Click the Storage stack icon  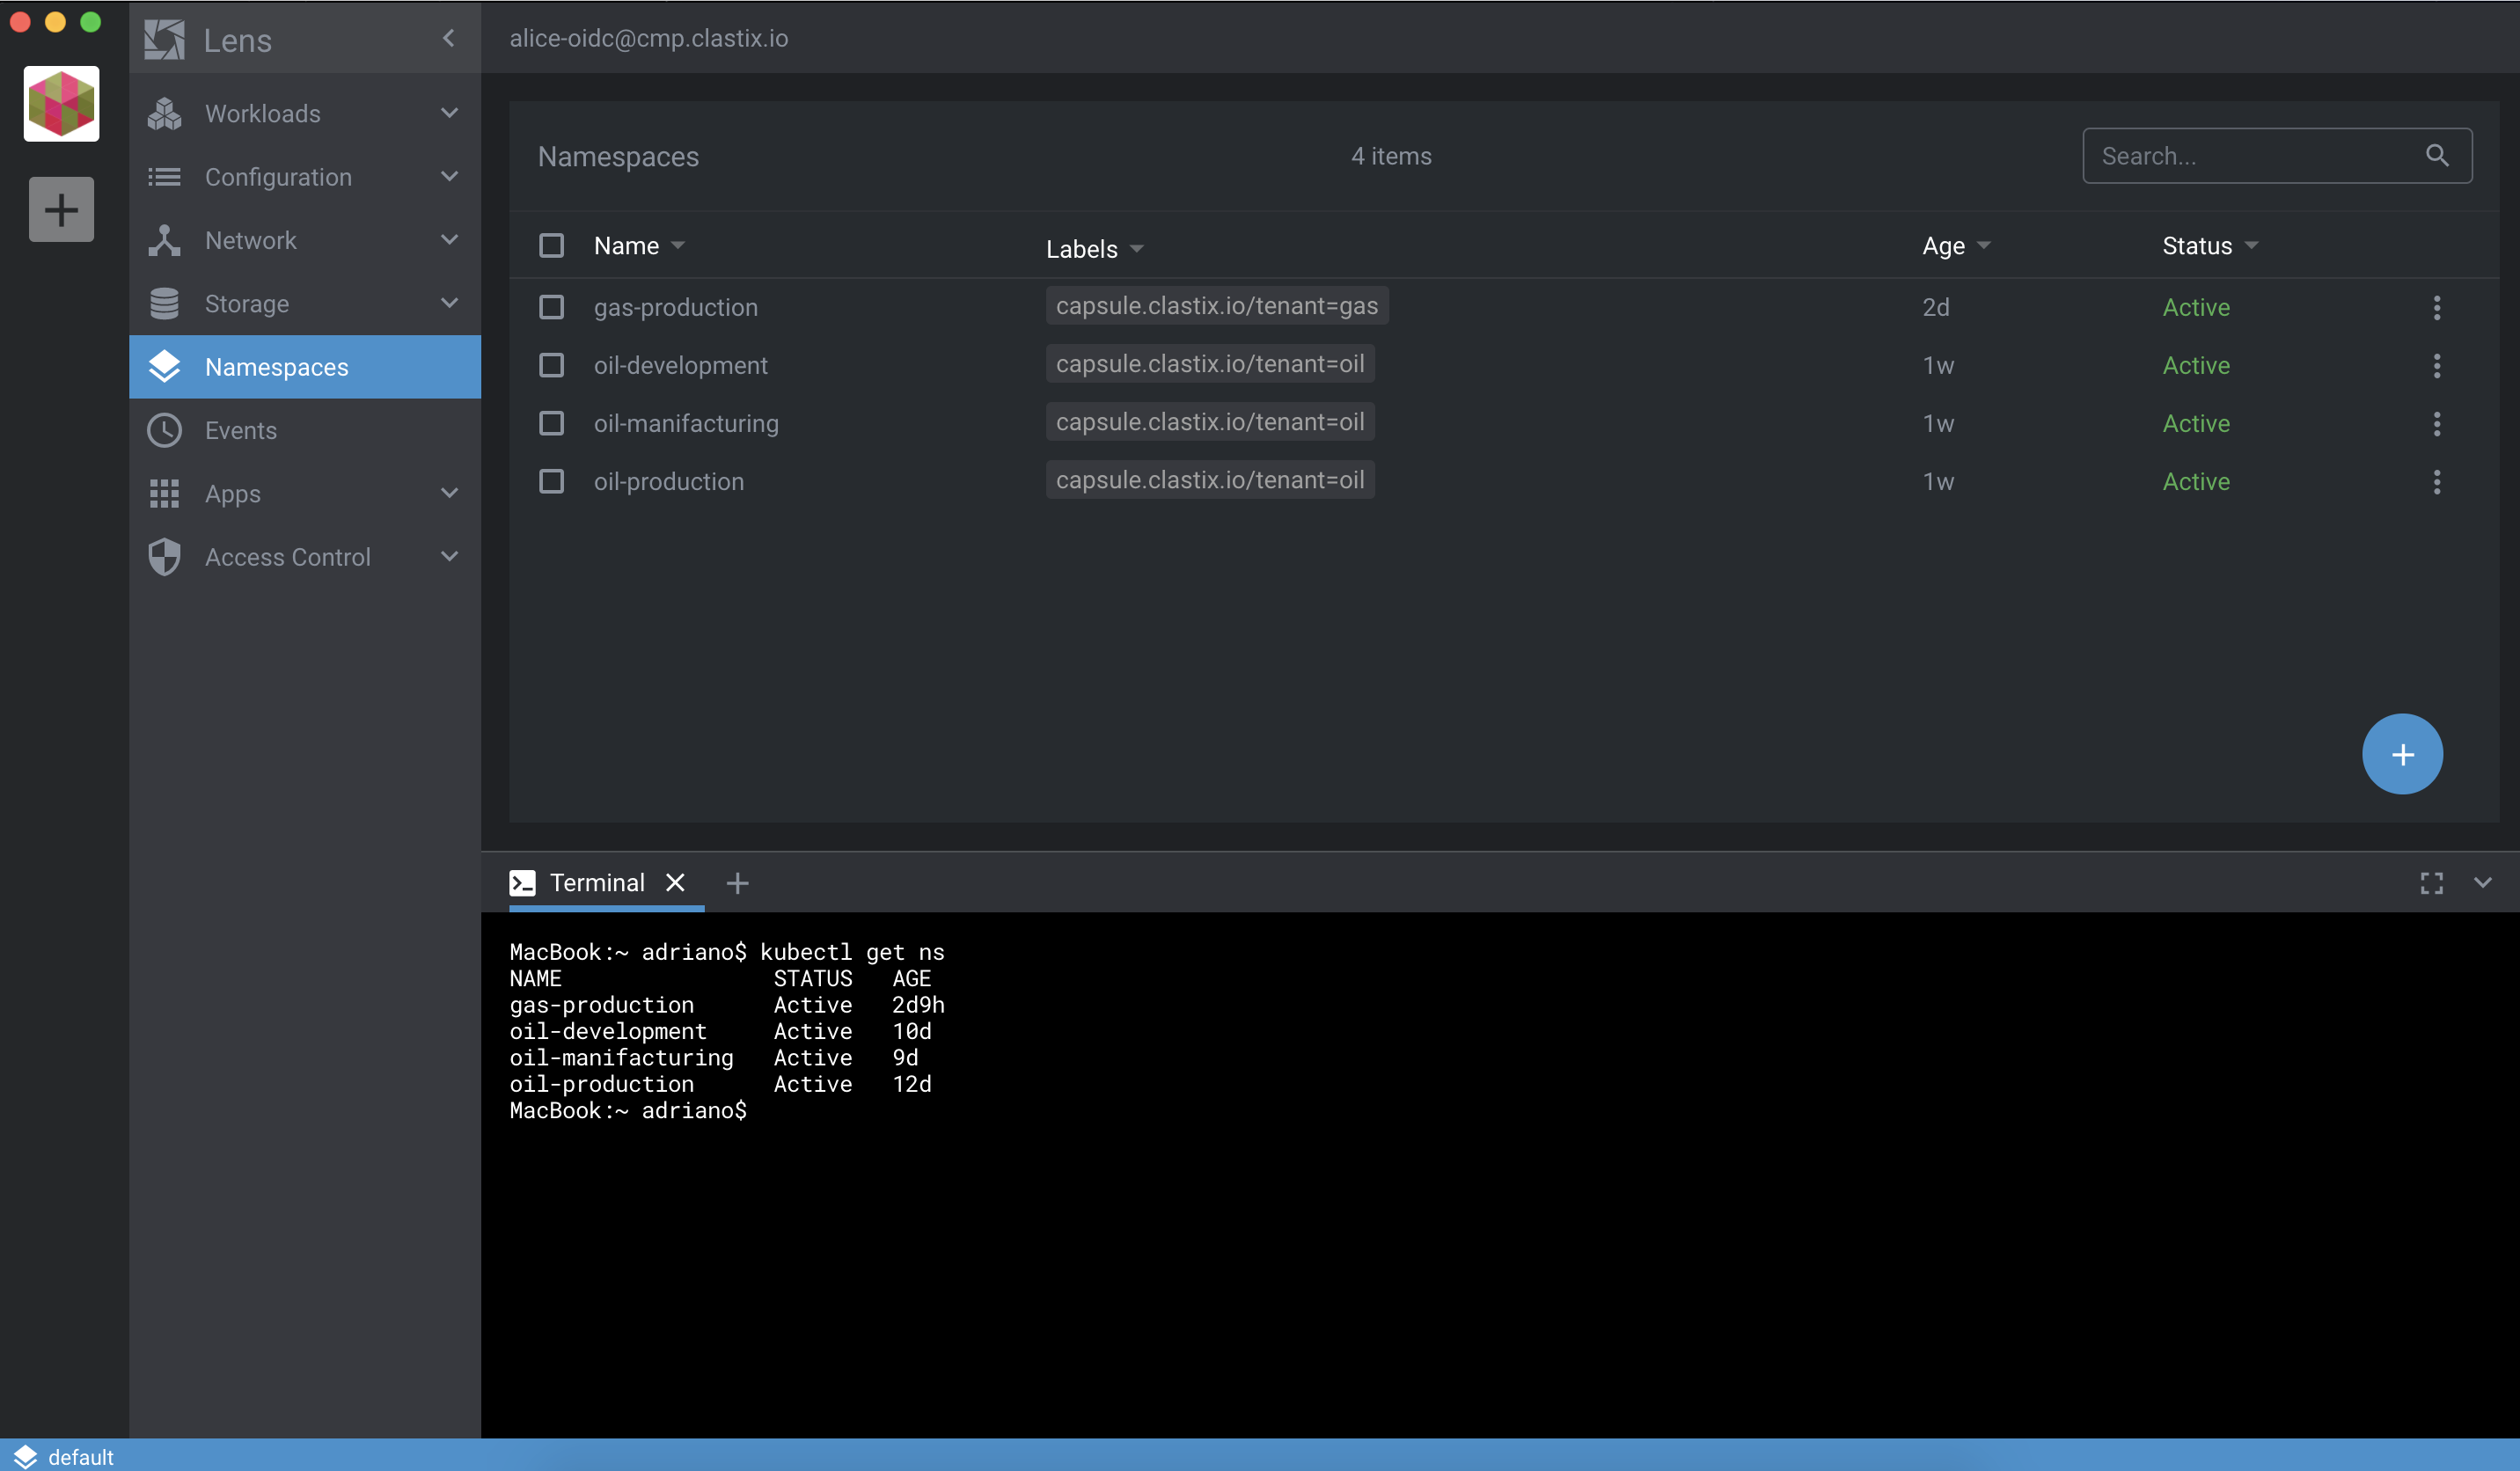[164, 303]
